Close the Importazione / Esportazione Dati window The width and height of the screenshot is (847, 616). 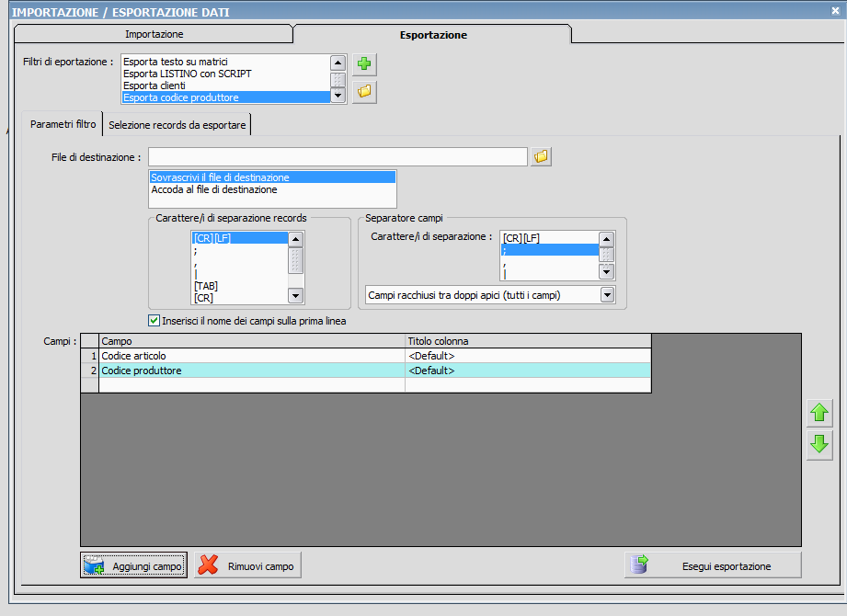[x=835, y=11]
